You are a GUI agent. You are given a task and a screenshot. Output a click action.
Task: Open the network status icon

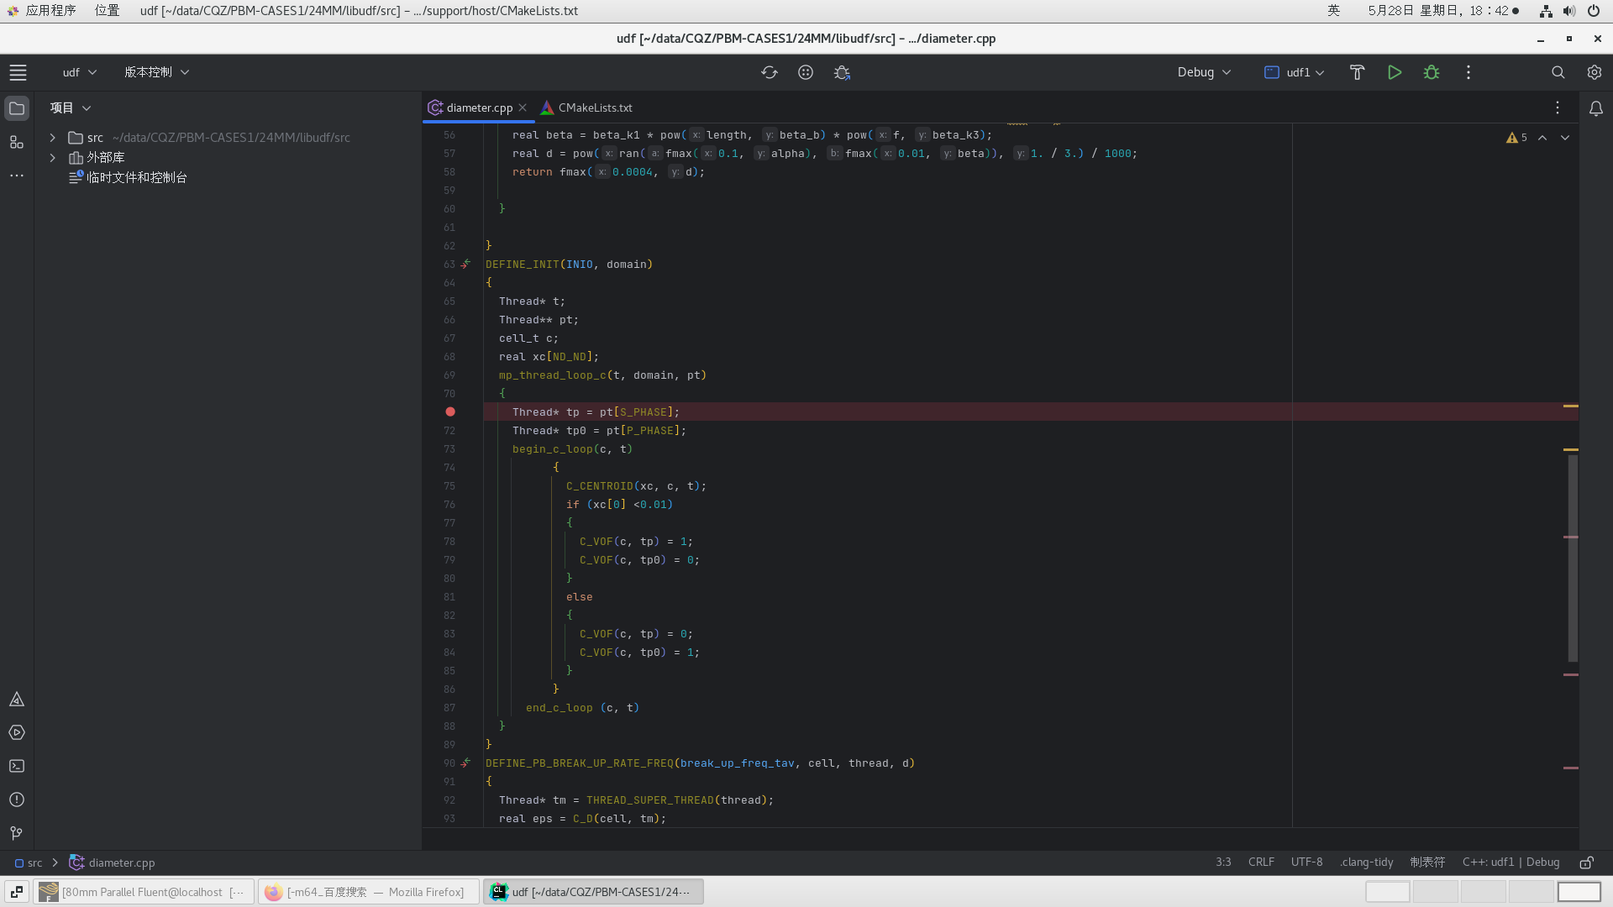click(1546, 11)
